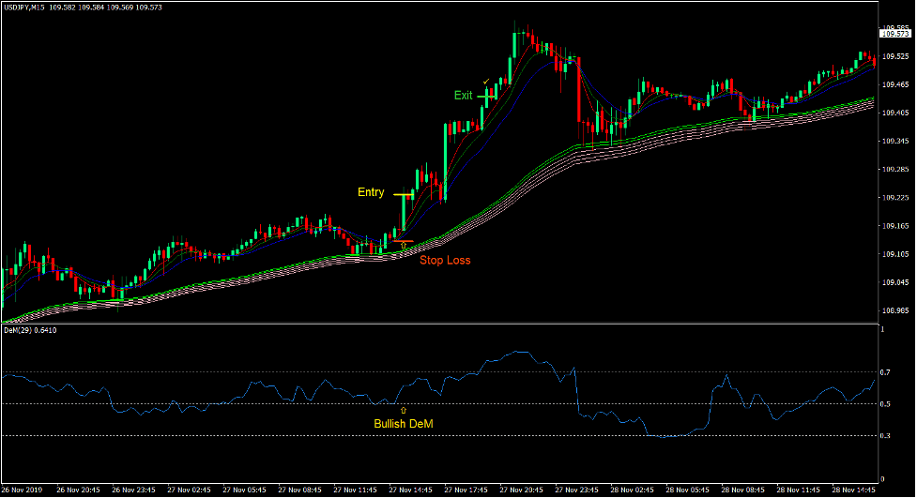Viewport: 917px width, 498px height.
Task: Click the 109.465 price axis label
Action: click(x=896, y=84)
